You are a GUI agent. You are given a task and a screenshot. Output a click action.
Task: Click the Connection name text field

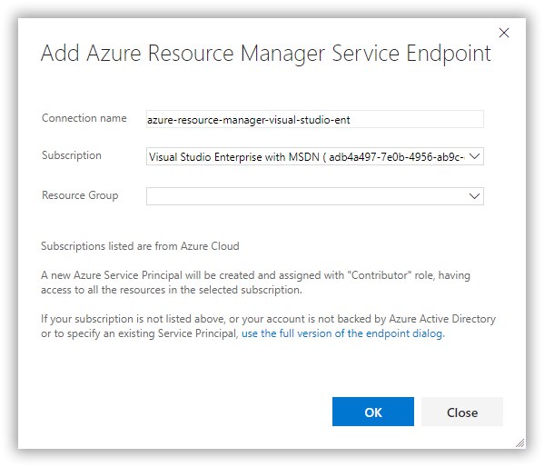(314, 119)
